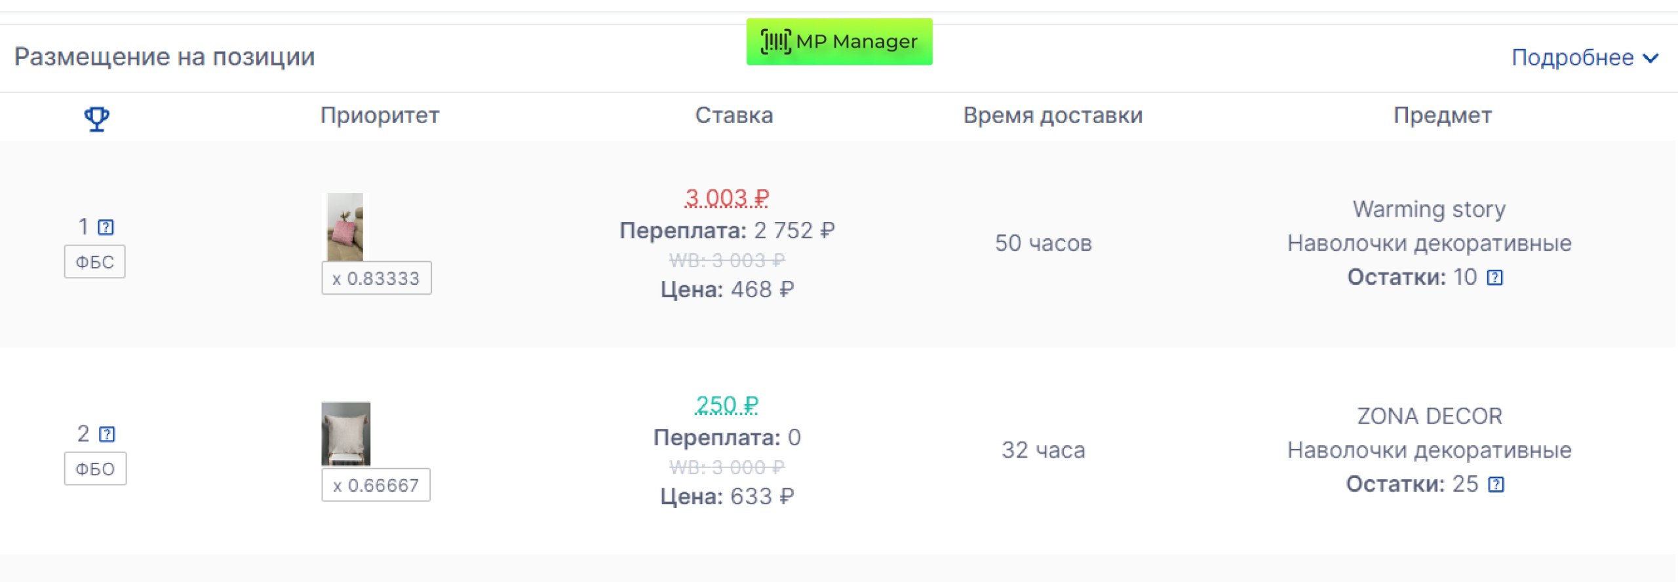This screenshot has width=1678, height=582.
Task: Click help icon beside Остатки: 25
Action: click(x=1496, y=484)
